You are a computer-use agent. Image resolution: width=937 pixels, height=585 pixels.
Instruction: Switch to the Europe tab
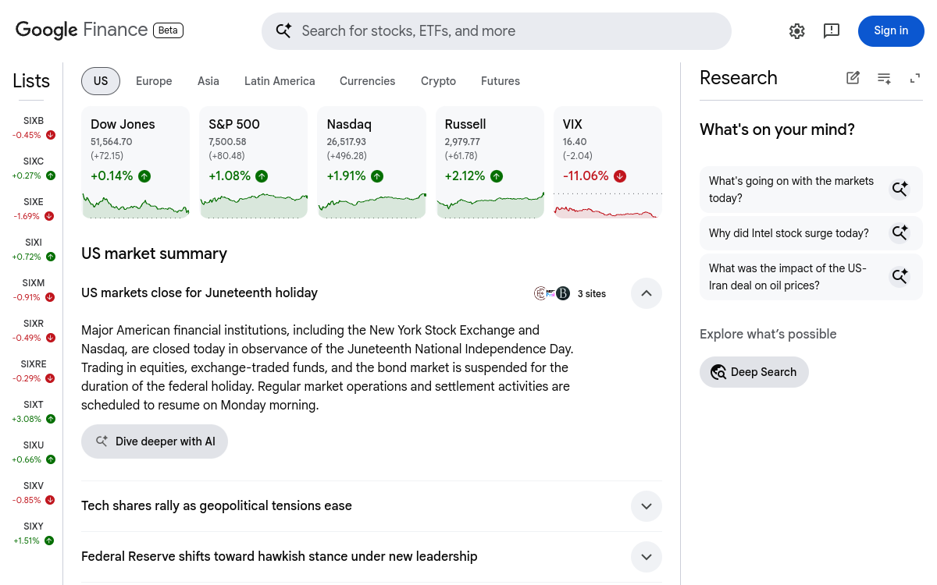pos(154,81)
